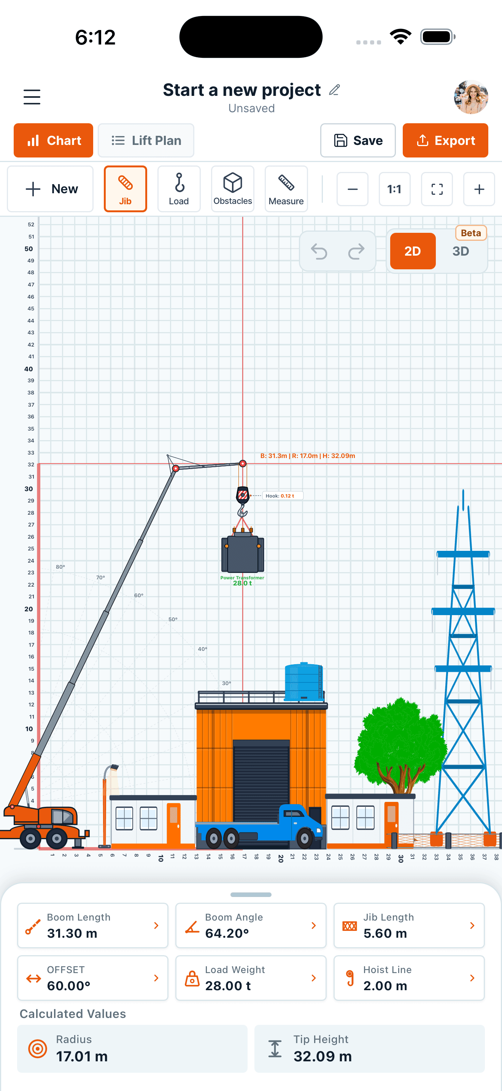Open Hoist Line setting
Viewport: 502px width, 1091px height.
pyautogui.click(x=409, y=978)
